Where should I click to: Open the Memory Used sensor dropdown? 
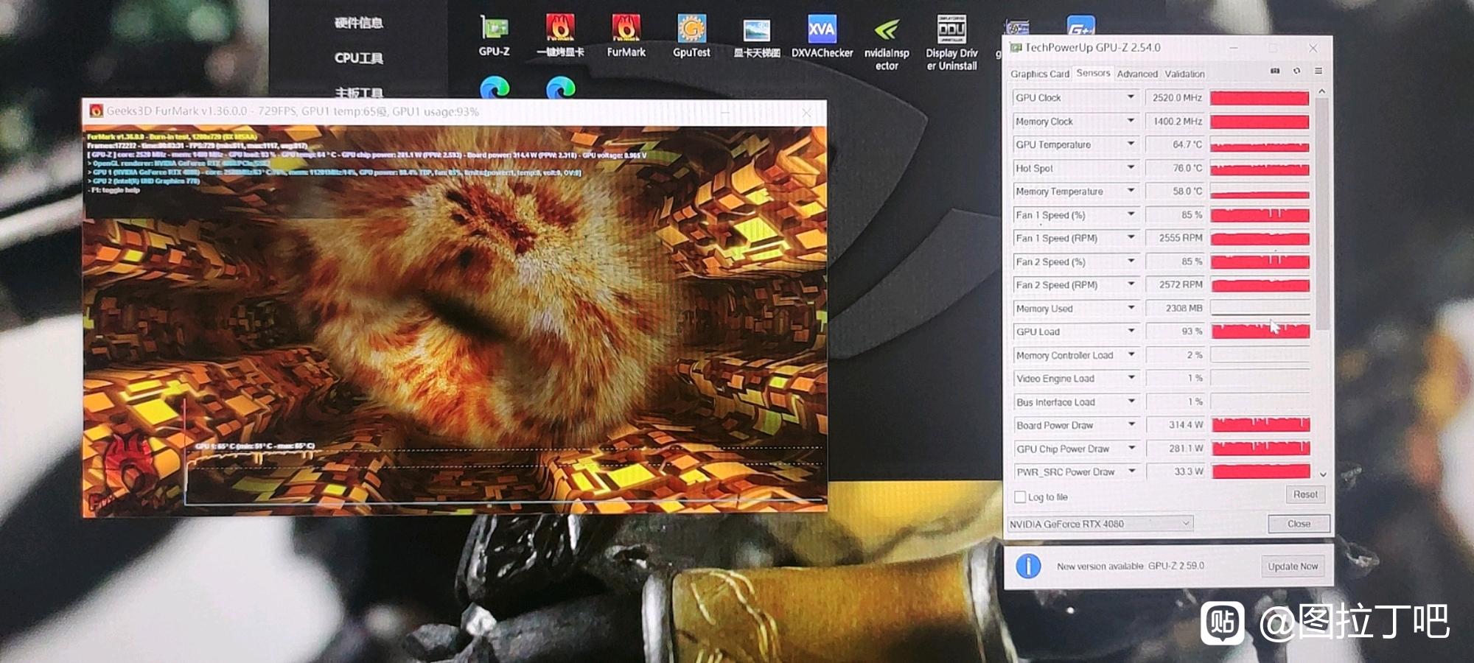tap(1131, 308)
